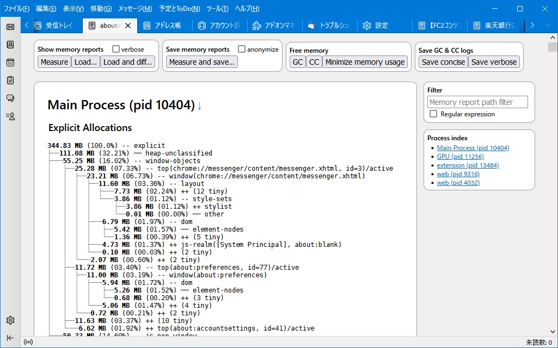Click the down arrow beside Main Process heading
558x348 pixels.
(x=199, y=106)
